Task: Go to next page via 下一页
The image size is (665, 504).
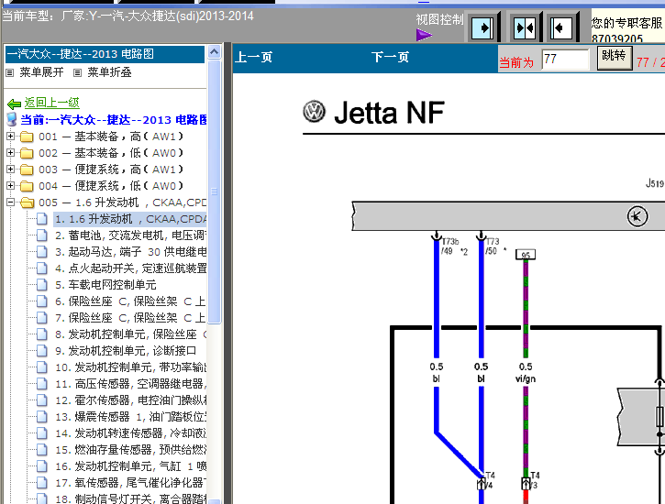Action: click(390, 57)
